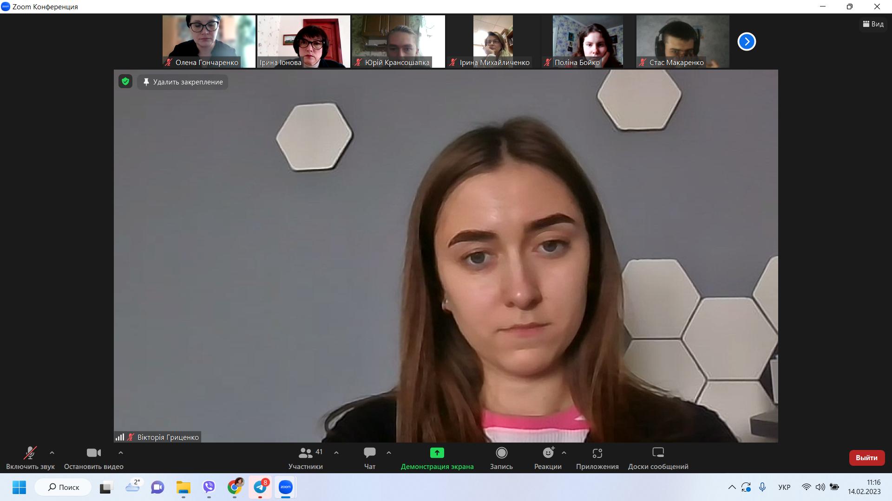The height and width of the screenshot is (501, 892).
Task: Click the green encryption shield icon
Action: pyautogui.click(x=125, y=82)
